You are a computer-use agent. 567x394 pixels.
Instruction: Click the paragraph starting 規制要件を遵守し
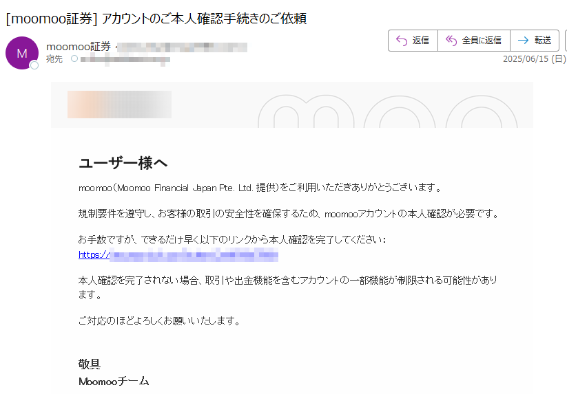coord(289,214)
